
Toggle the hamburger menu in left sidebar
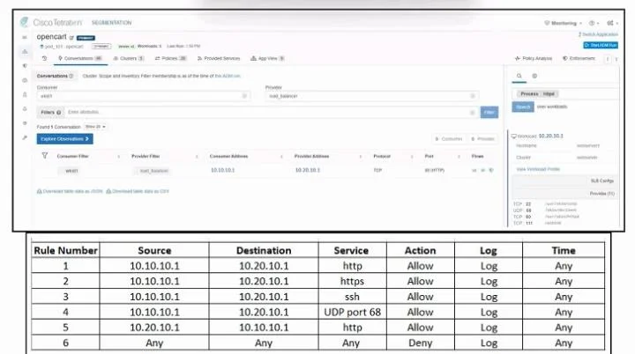pos(25,37)
